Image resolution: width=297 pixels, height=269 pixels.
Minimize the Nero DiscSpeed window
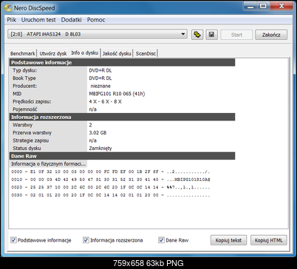point(250,6)
